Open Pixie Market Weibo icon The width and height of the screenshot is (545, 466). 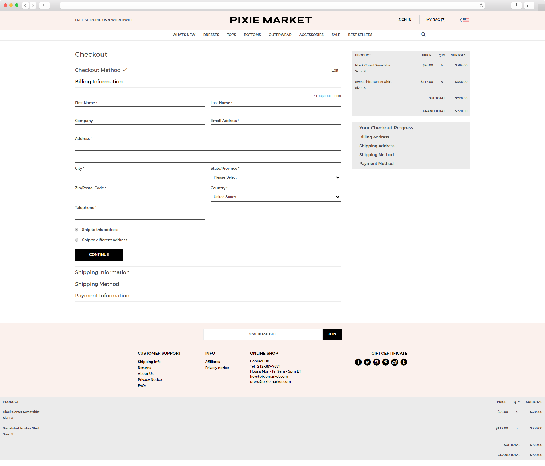coord(395,362)
